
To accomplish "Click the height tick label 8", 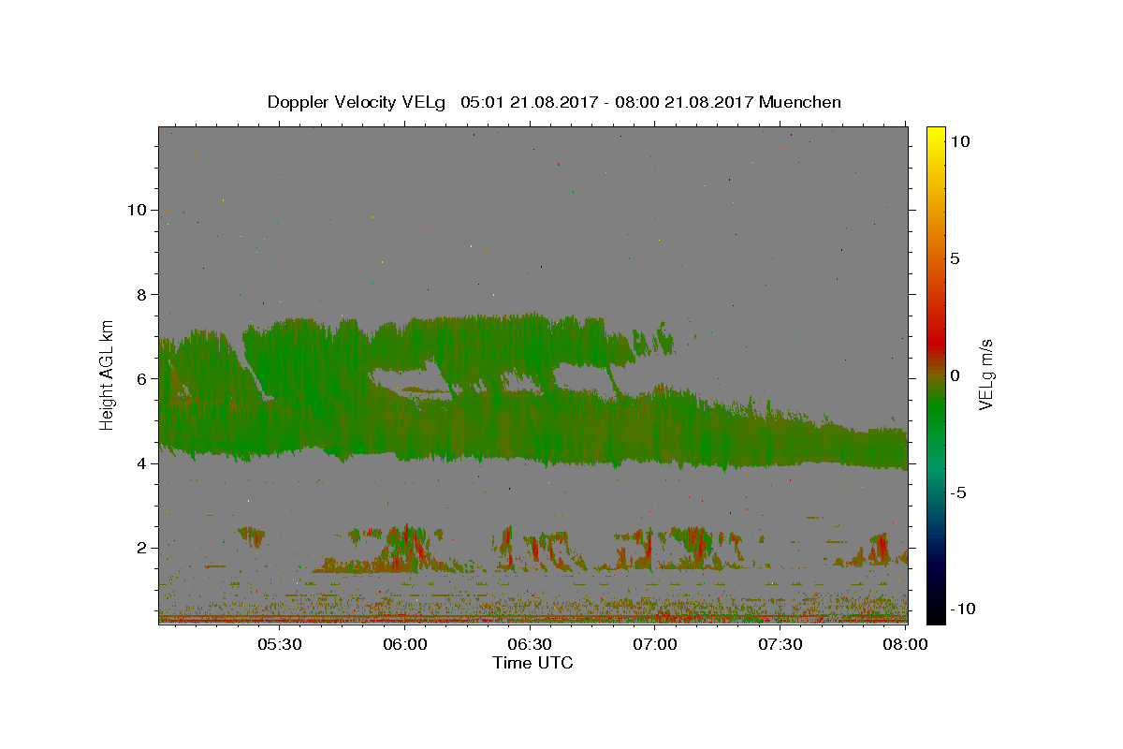I will tap(141, 294).
